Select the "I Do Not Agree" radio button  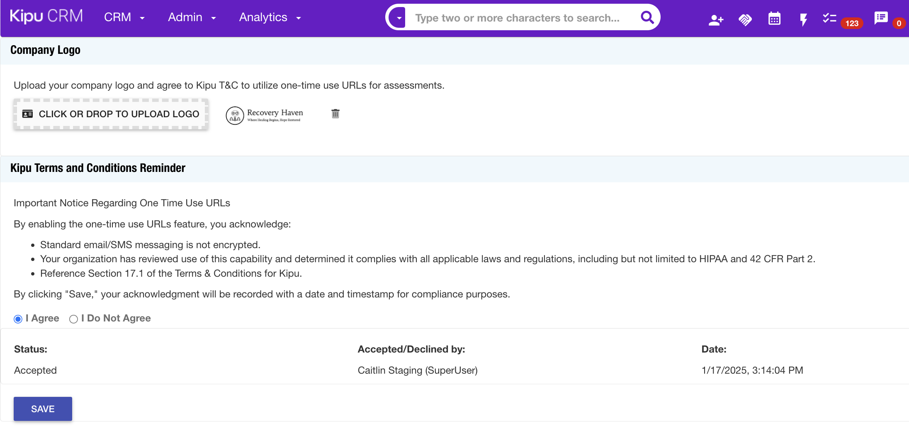[73, 319]
